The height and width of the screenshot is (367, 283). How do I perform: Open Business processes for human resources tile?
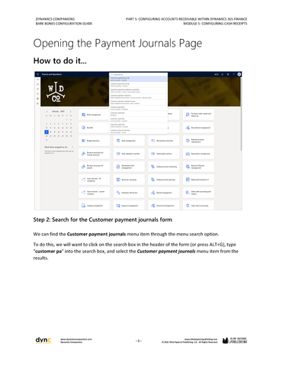tap(95, 154)
